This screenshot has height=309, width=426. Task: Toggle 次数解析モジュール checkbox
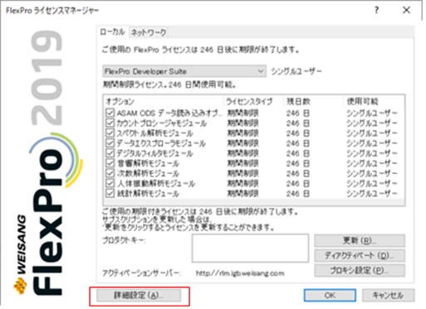click(x=110, y=173)
